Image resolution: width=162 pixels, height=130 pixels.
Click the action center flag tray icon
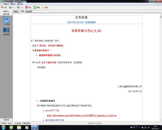142,127
